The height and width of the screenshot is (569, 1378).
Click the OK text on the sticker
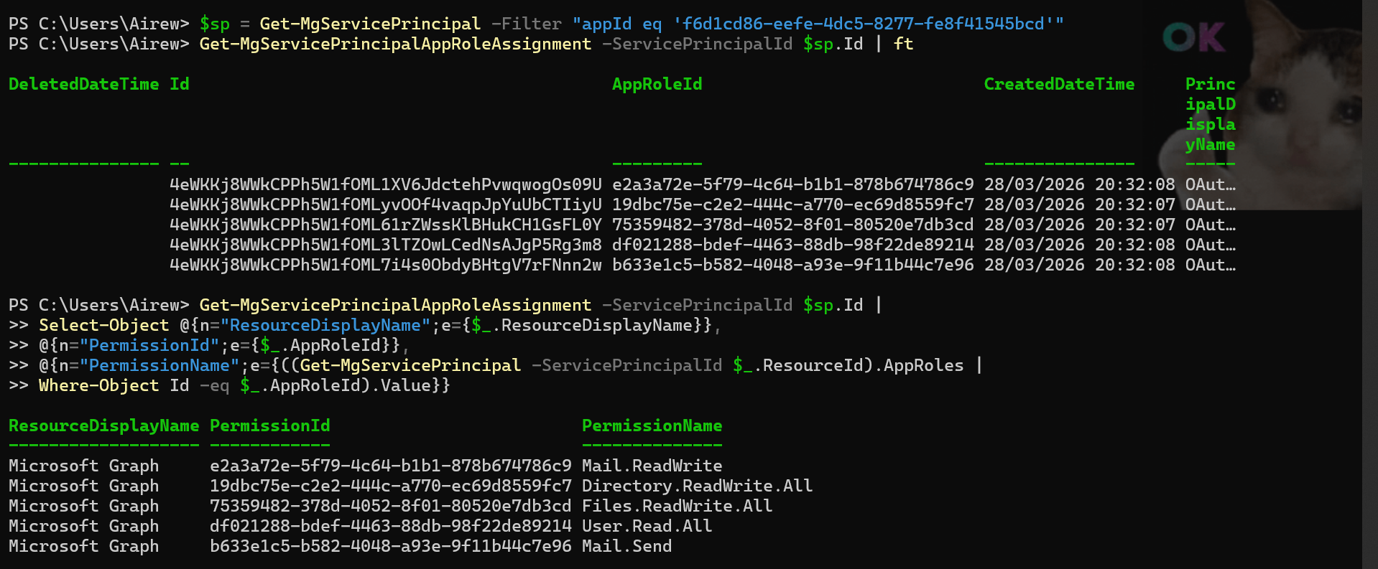click(x=1193, y=37)
